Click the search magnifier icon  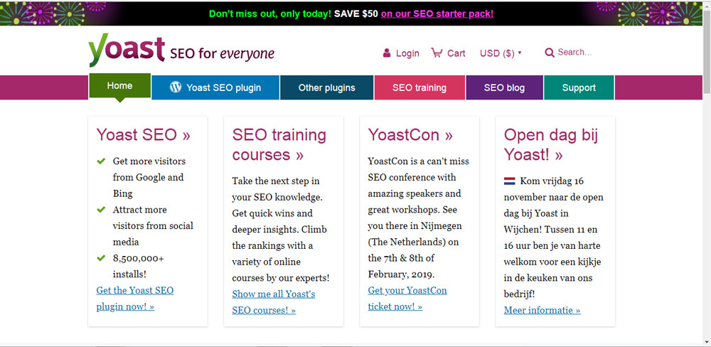click(x=550, y=53)
